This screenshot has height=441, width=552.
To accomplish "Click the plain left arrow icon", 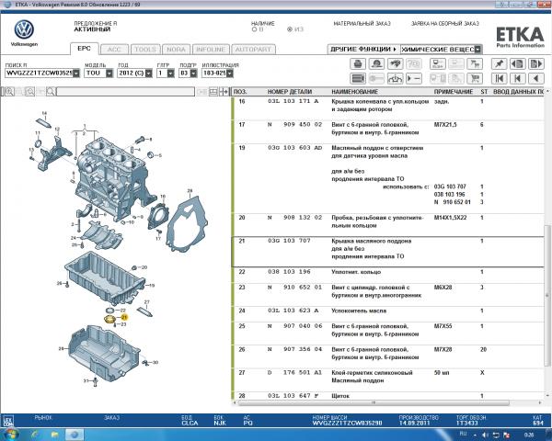I will [536, 78].
